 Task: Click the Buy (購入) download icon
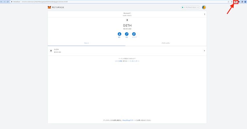click(x=119, y=34)
